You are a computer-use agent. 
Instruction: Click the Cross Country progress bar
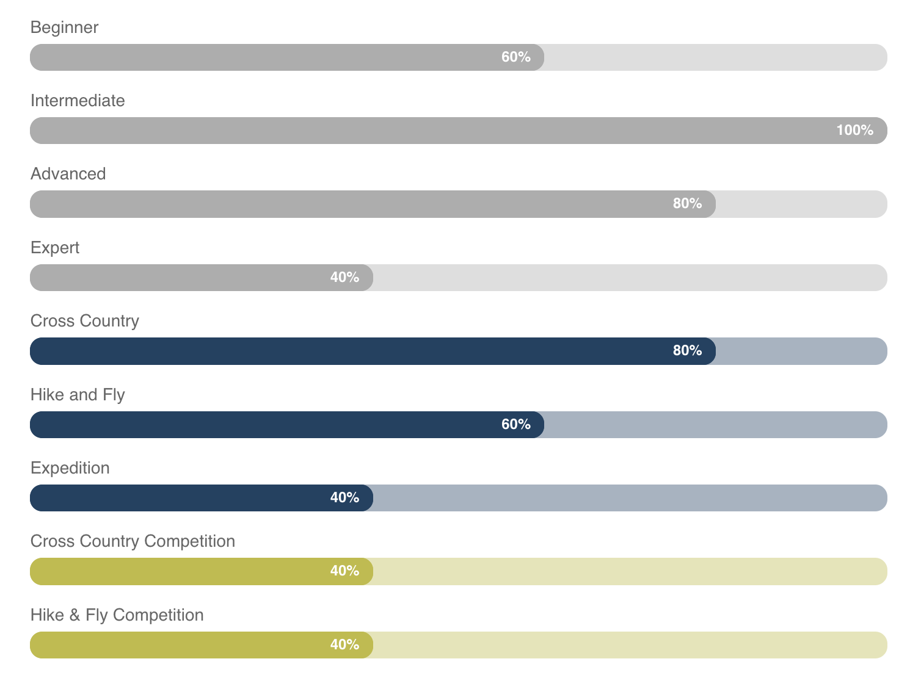pyautogui.click(x=458, y=351)
